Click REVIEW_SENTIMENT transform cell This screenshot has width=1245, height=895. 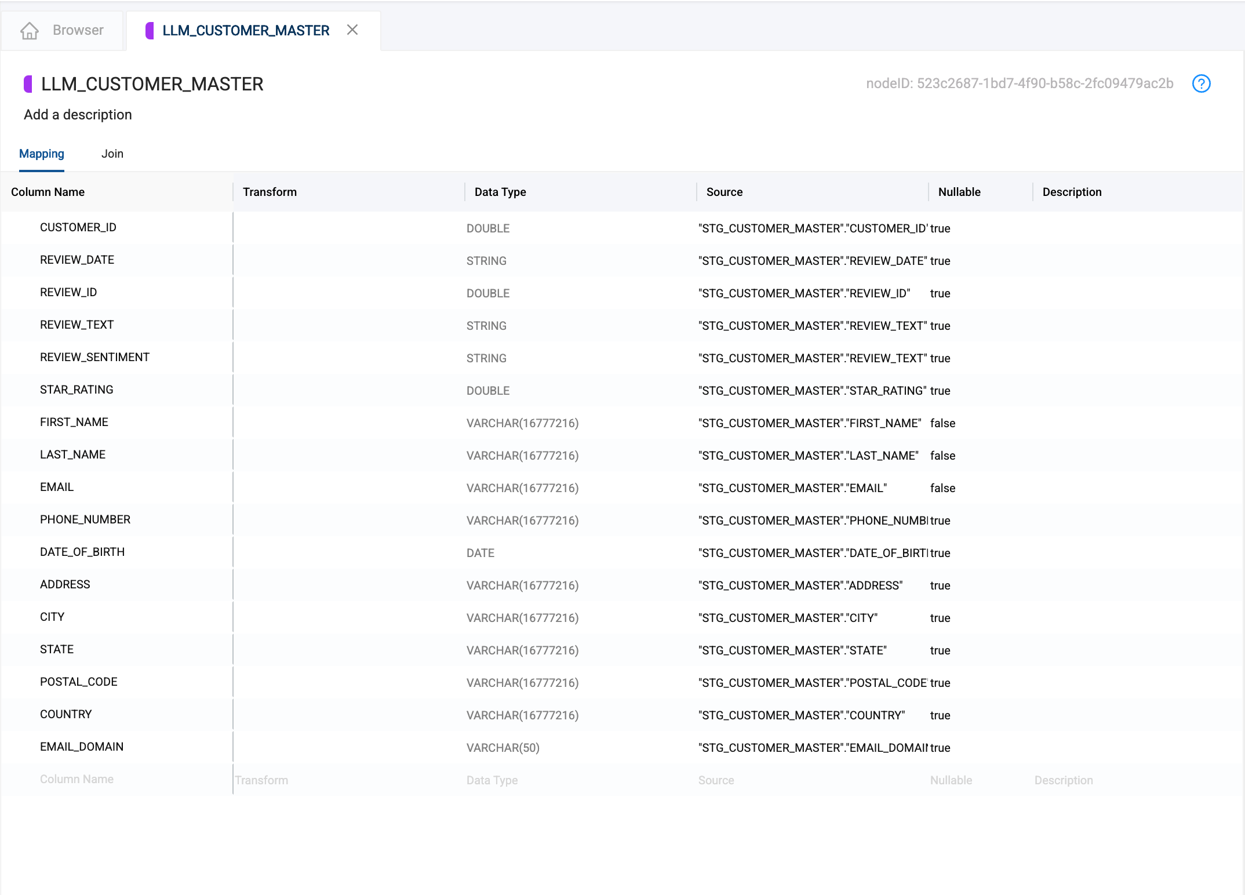[x=348, y=358]
